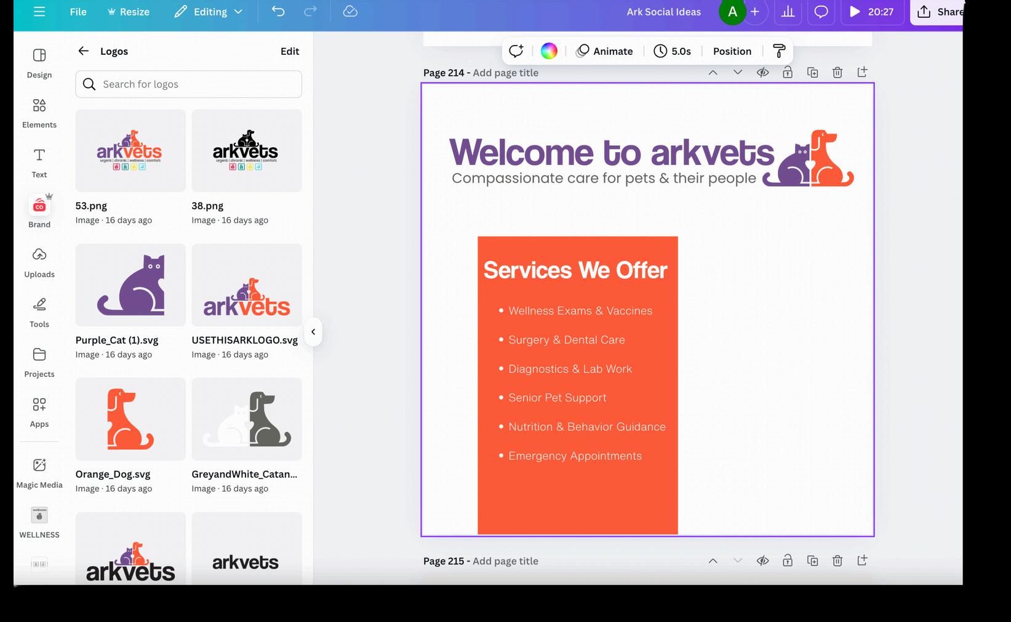Focus the Search for logos field
Image resolution: width=1011 pixels, height=622 pixels.
click(189, 84)
